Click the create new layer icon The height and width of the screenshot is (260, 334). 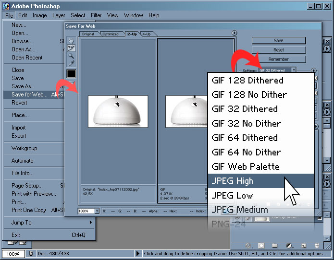[x=304, y=246]
